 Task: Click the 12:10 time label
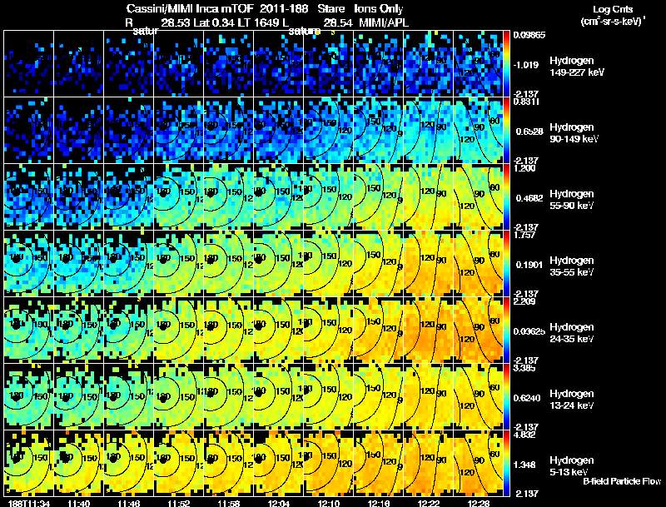(329, 503)
